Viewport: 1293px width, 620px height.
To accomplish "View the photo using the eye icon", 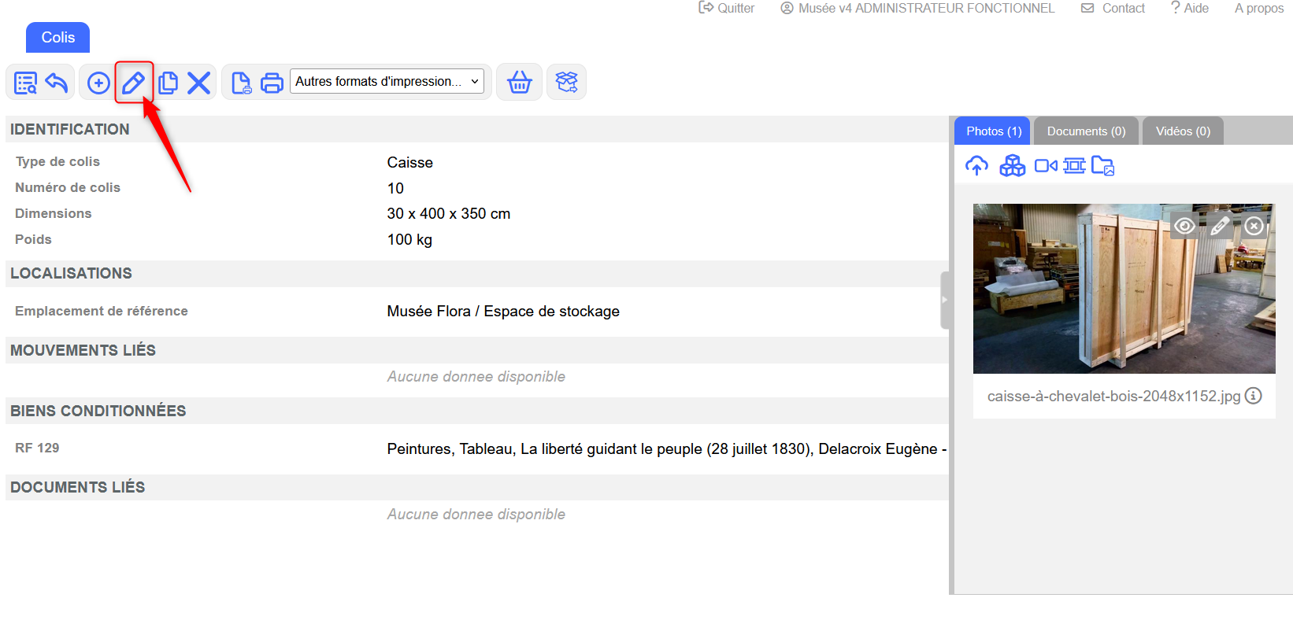I will (x=1184, y=227).
